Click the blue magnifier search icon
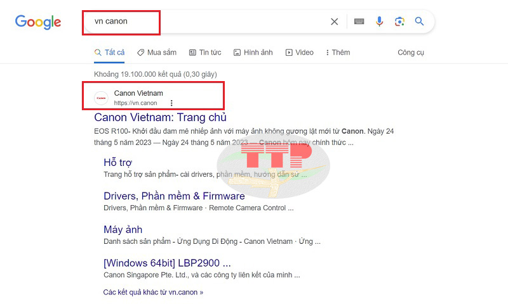The height and width of the screenshot is (304, 508). click(419, 22)
